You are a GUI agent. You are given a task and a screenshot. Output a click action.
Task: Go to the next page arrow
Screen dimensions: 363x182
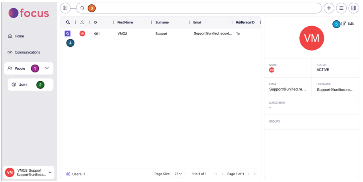click(249, 174)
